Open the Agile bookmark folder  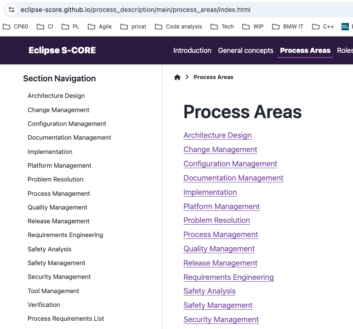100,27
